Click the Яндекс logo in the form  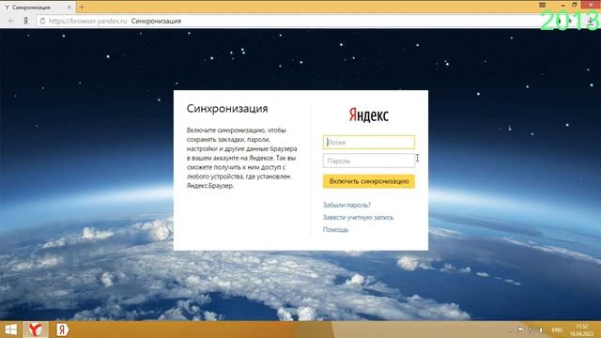(369, 115)
